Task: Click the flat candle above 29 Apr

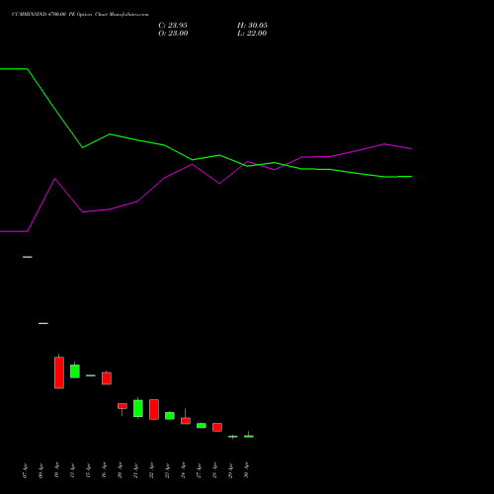Action: click(233, 437)
